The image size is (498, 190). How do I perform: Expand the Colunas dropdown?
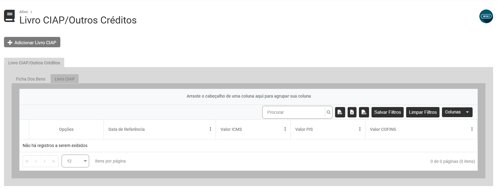coord(457,112)
